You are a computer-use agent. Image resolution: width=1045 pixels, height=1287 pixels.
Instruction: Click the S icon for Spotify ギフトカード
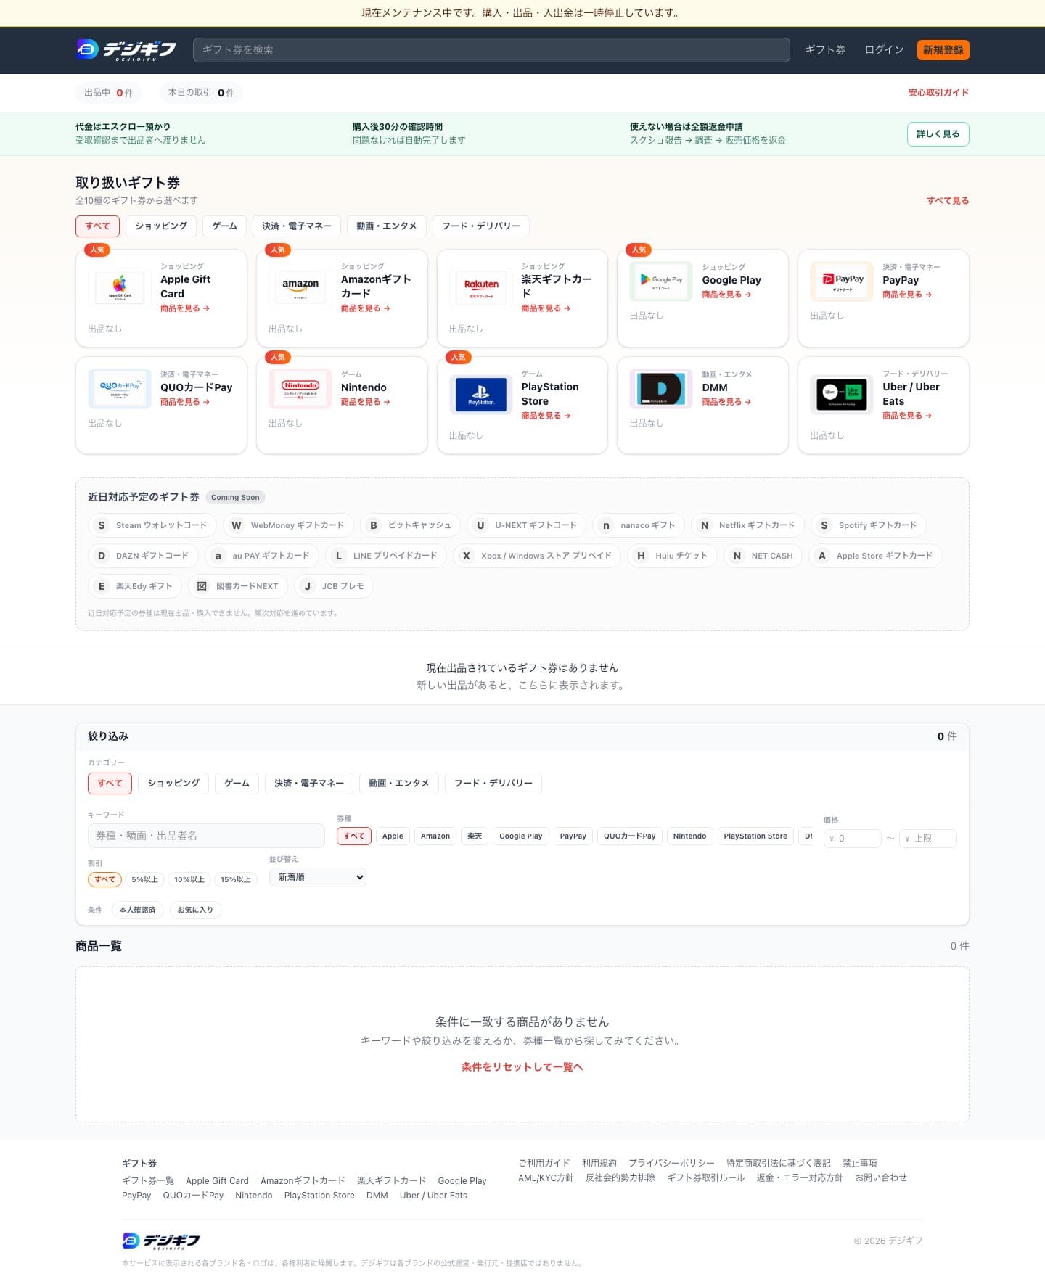pyautogui.click(x=824, y=525)
